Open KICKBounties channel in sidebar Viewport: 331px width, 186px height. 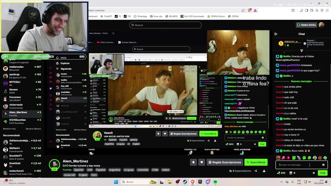tap(22, 121)
